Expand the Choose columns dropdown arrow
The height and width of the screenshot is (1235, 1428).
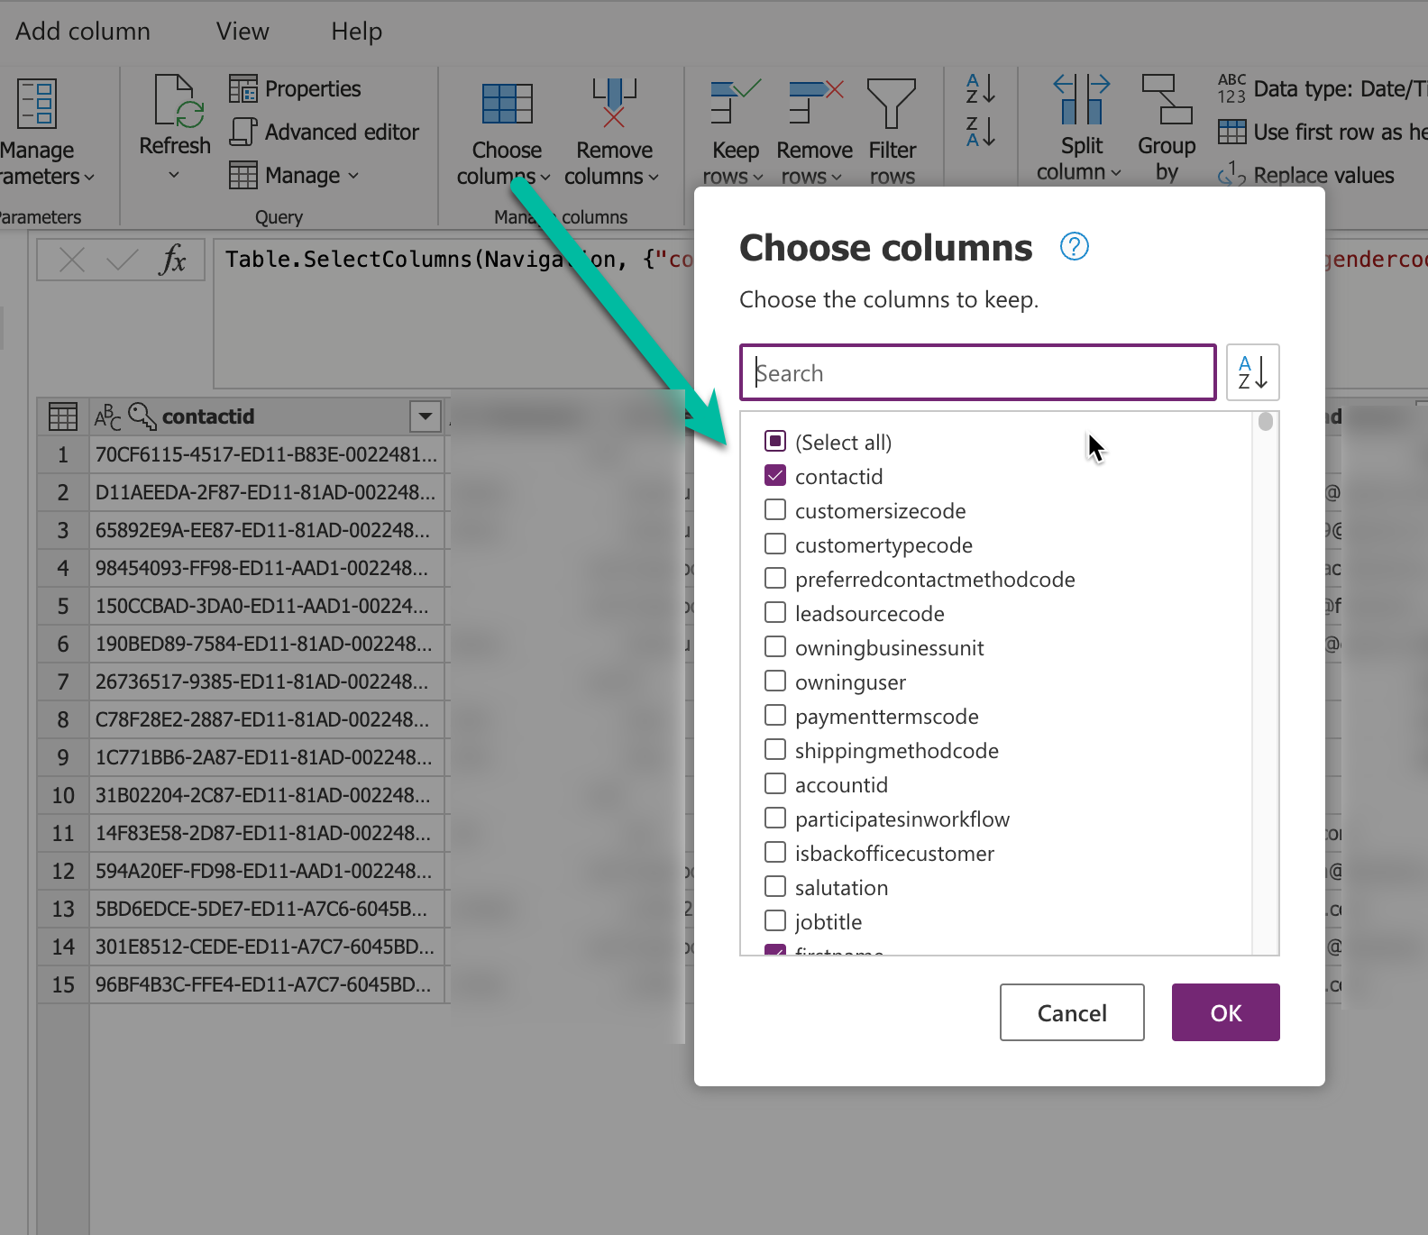tap(545, 177)
